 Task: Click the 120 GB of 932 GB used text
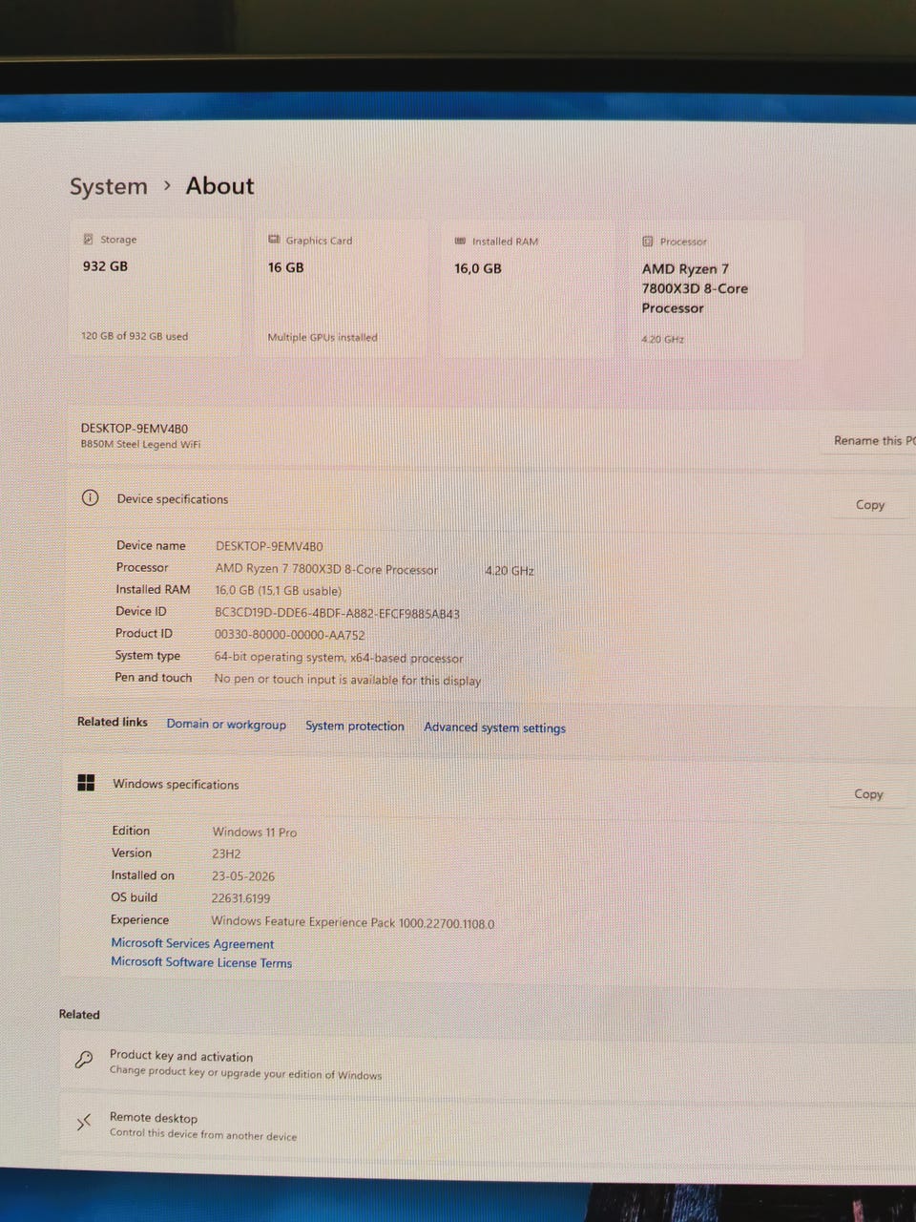(x=135, y=336)
